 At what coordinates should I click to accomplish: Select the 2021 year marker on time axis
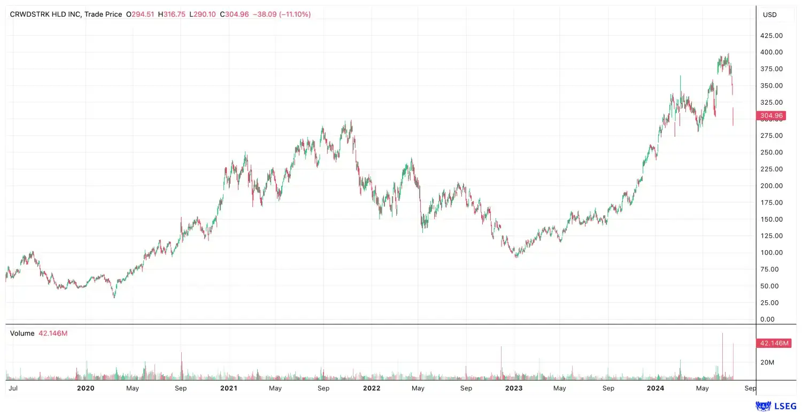point(229,388)
